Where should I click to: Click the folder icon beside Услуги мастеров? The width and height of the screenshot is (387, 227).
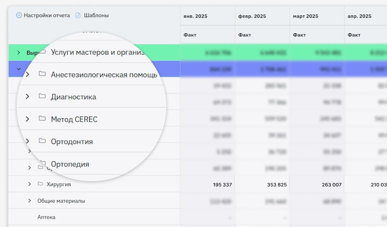42,52
